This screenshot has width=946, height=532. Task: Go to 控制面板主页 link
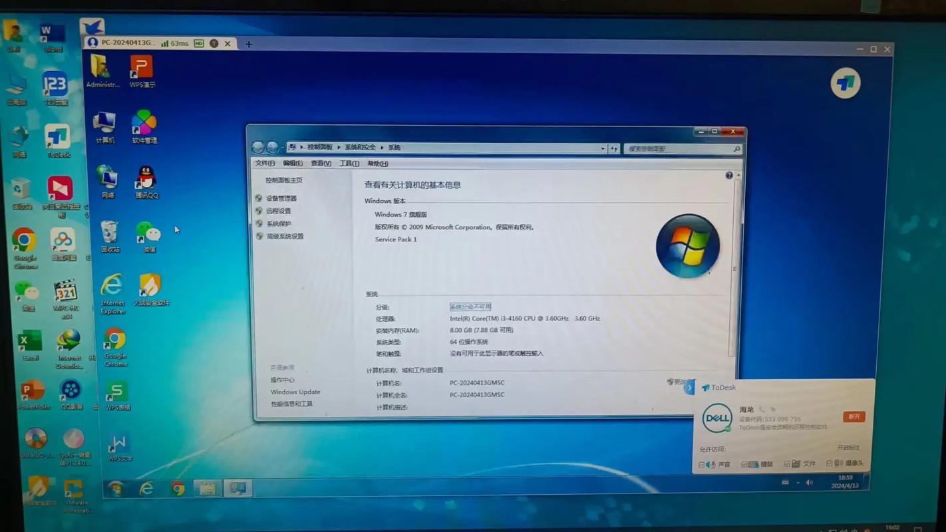point(284,180)
